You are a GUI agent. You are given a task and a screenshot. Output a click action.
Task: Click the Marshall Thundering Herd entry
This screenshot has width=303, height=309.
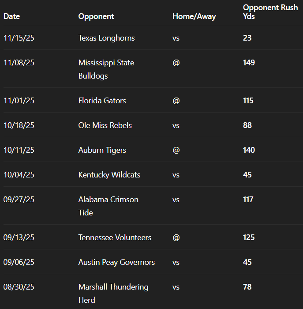(x=113, y=294)
